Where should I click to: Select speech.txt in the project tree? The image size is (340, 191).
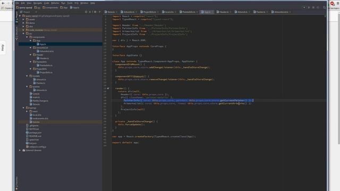click(x=32, y=140)
